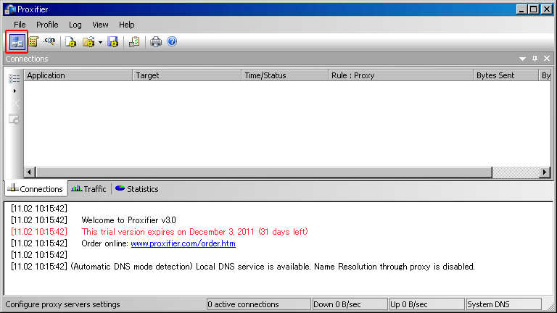Open Help via blue question mark icon
The height and width of the screenshot is (313, 557).
point(172,41)
